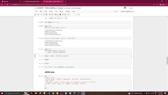Click the Python logo icon
Viewport: 168px width, 95px height.
[125, 8]
